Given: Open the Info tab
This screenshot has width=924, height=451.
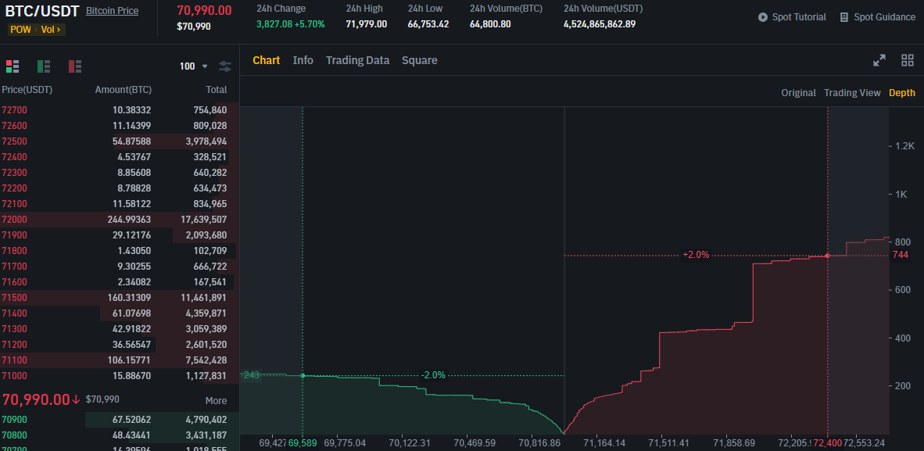Looking at the screenshot, I should (x=303, y=59).
